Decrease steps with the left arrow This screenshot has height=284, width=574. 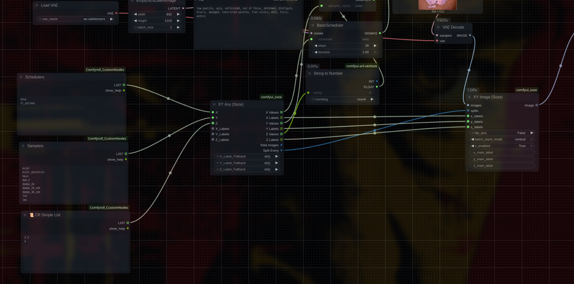316,46
